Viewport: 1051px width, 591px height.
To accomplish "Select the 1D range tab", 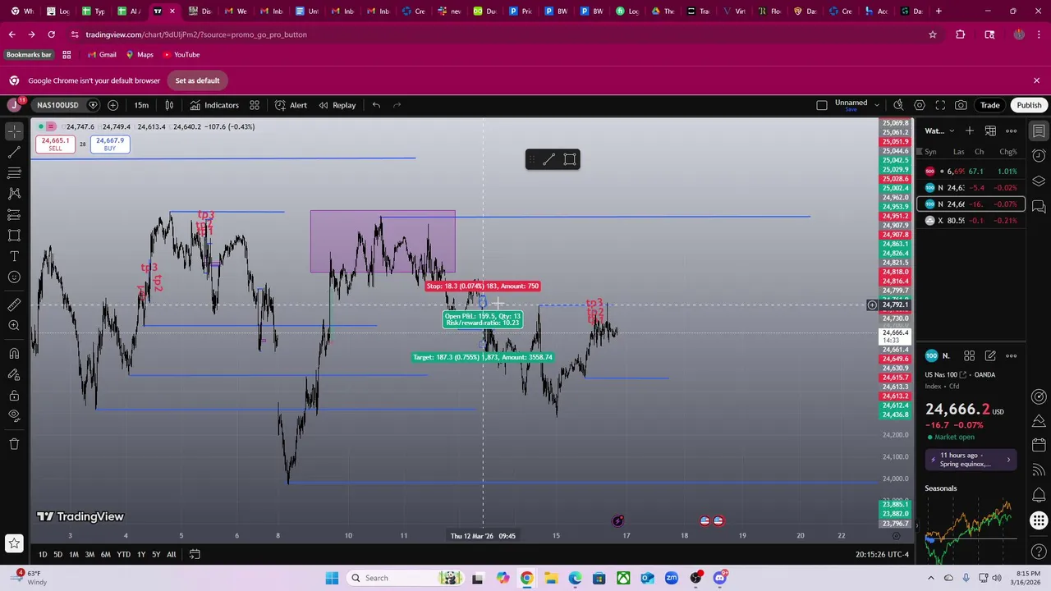I will (x=43, y=554).
